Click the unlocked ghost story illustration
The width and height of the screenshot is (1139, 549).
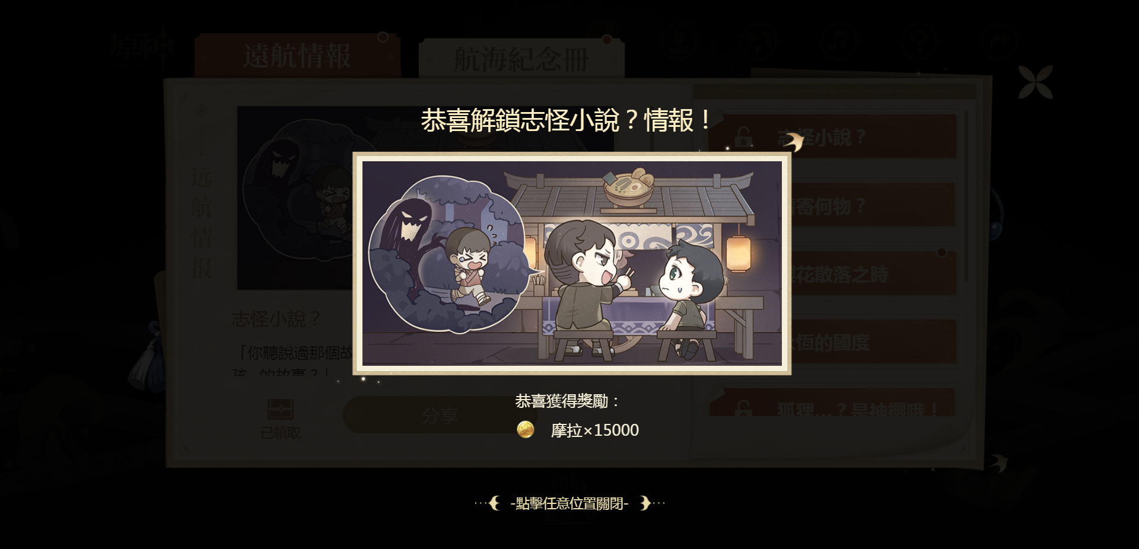tap(572, 263)
